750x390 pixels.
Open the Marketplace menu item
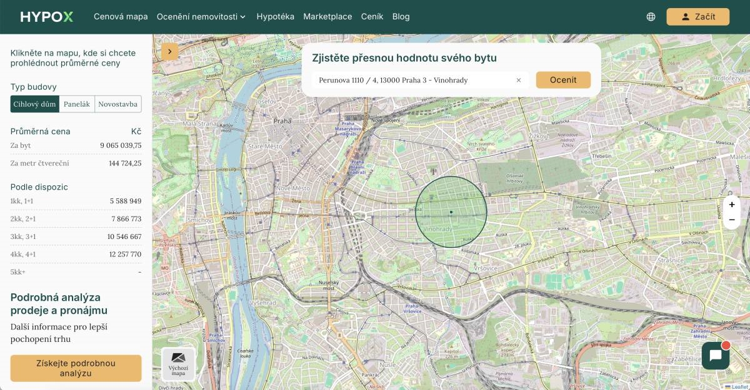tap(327, 17)
